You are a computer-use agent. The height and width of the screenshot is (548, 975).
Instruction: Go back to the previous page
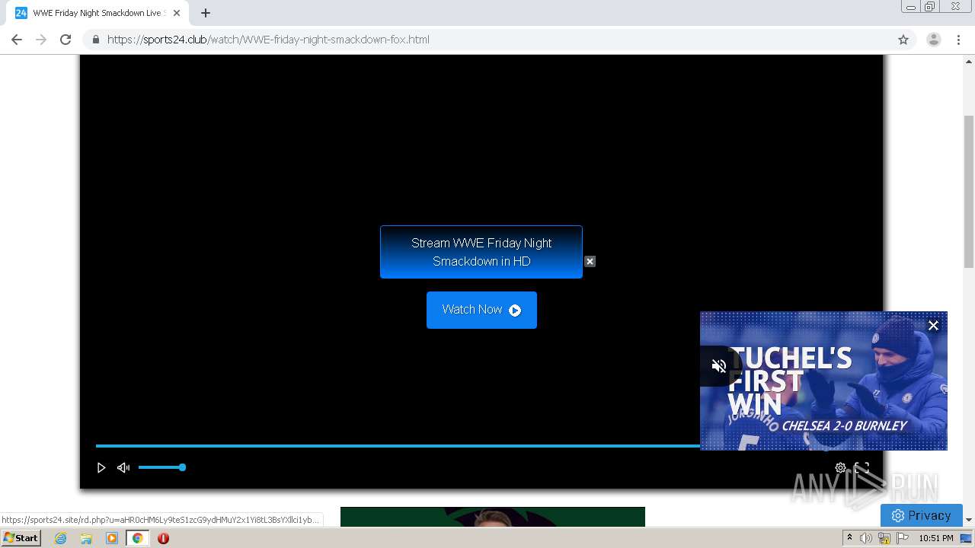(x=17, y=40)
